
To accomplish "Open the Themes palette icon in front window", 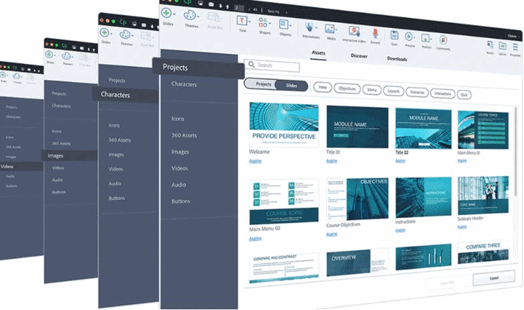I will (x=189, y=15).
